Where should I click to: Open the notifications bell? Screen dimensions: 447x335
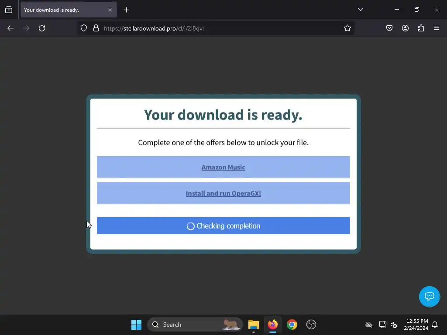coord(435,325)
